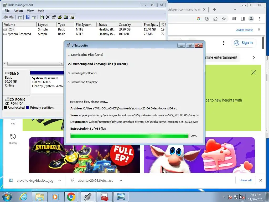
Task: Sort by the Capacity column header
Action: point(130,24)
